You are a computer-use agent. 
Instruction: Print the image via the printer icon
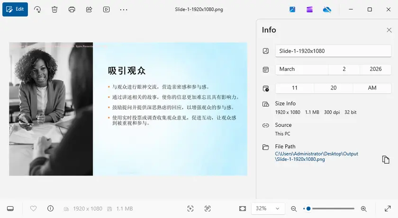coord(72,9)
